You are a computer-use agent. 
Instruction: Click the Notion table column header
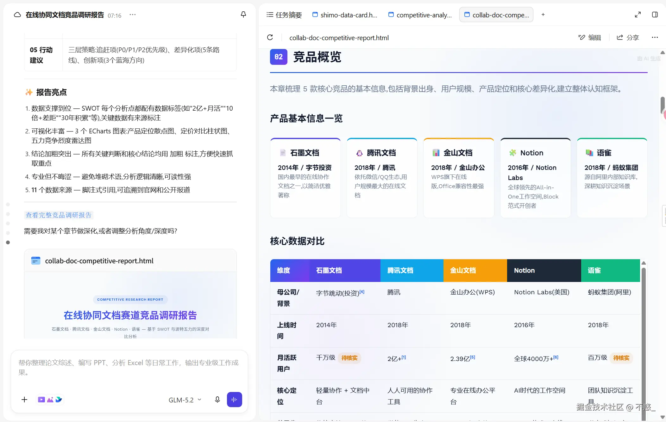[544, 271]
